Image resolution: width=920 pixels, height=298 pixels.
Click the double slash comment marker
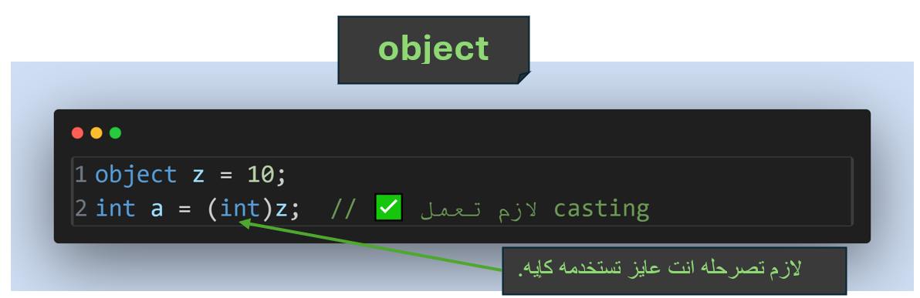click(343, 209)
